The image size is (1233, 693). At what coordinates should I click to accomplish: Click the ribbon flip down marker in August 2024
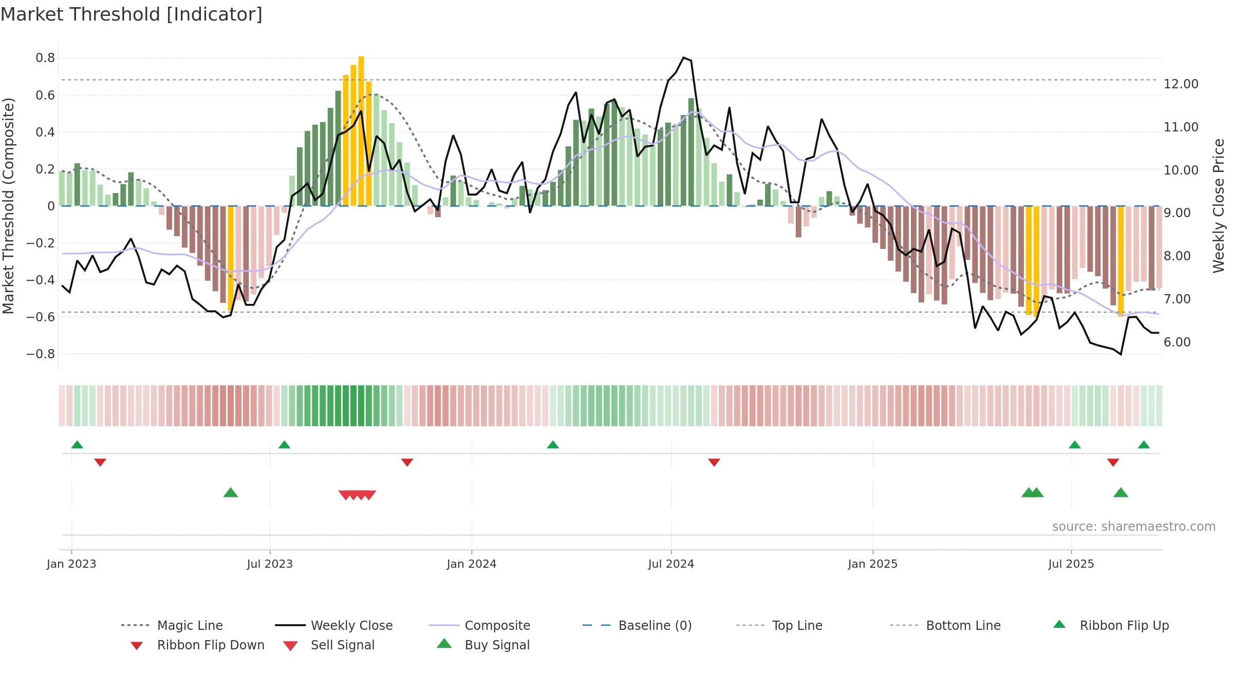714,463
